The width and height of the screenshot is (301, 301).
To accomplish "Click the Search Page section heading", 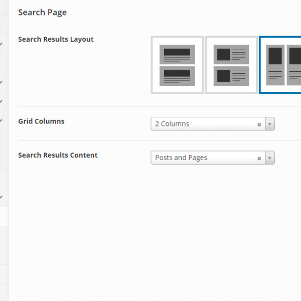I will point(42,13).
